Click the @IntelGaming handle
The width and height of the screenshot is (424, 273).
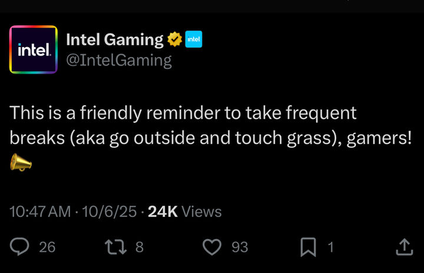119,60
